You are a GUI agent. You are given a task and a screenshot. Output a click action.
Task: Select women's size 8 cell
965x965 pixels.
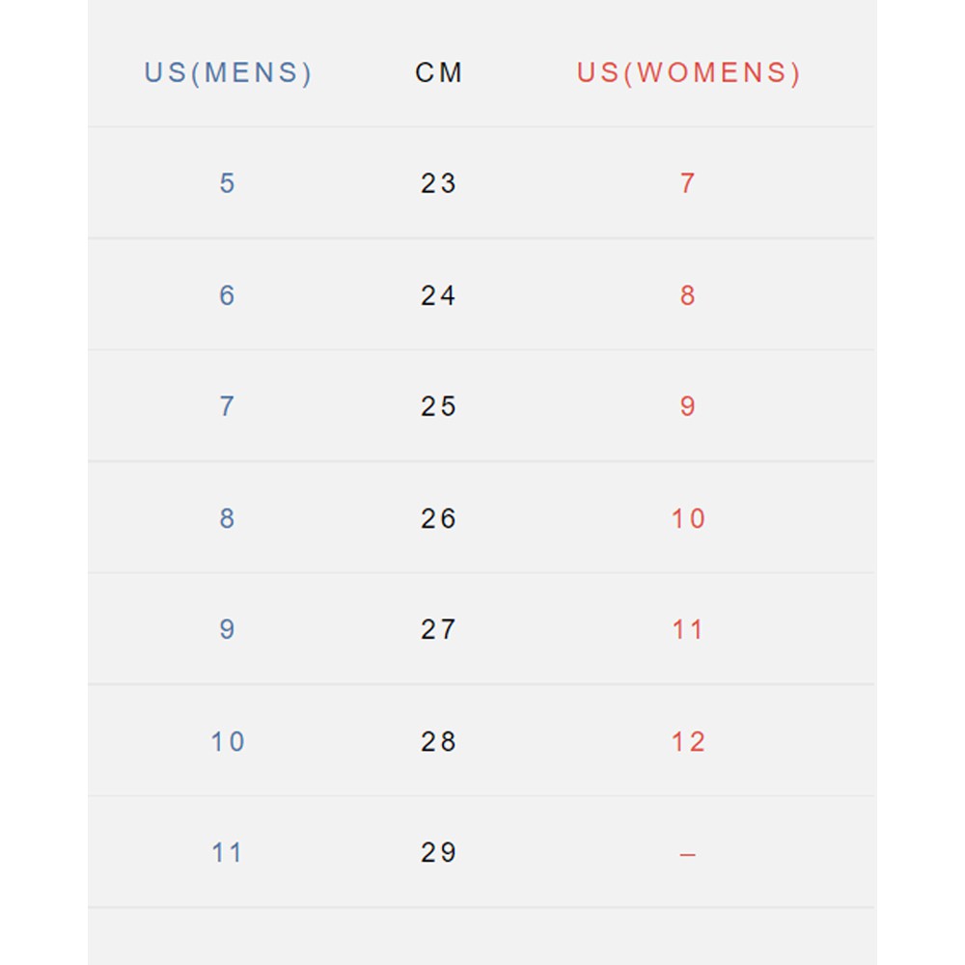tap(687, 295)
